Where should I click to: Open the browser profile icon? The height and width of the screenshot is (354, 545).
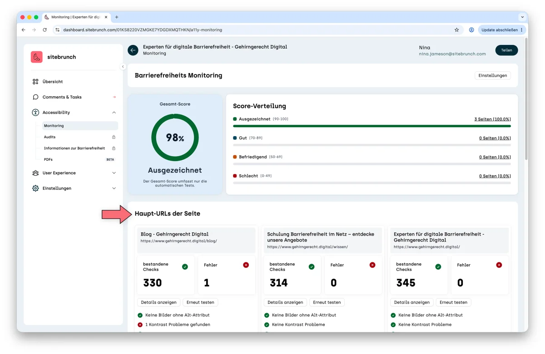coord(471,30)
